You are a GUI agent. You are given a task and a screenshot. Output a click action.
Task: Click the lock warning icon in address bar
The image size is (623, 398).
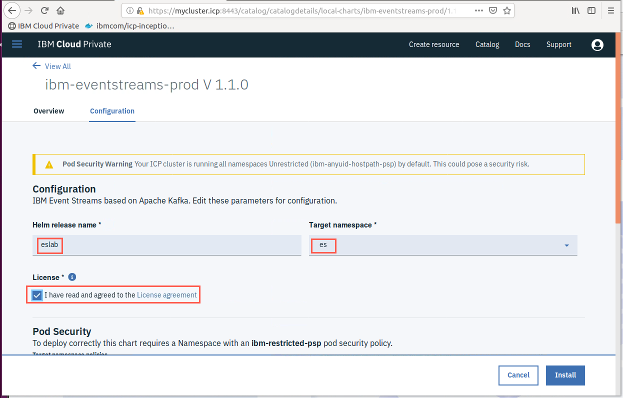click(140, 10)
